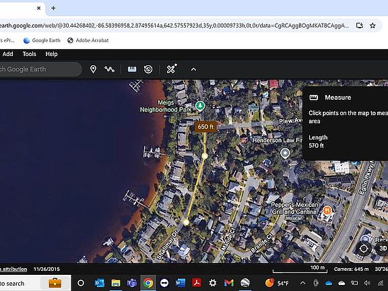The image size is (388, 291).
Task: Click the imagery date 11/26/2015
Action: click(x=46, y=269)
